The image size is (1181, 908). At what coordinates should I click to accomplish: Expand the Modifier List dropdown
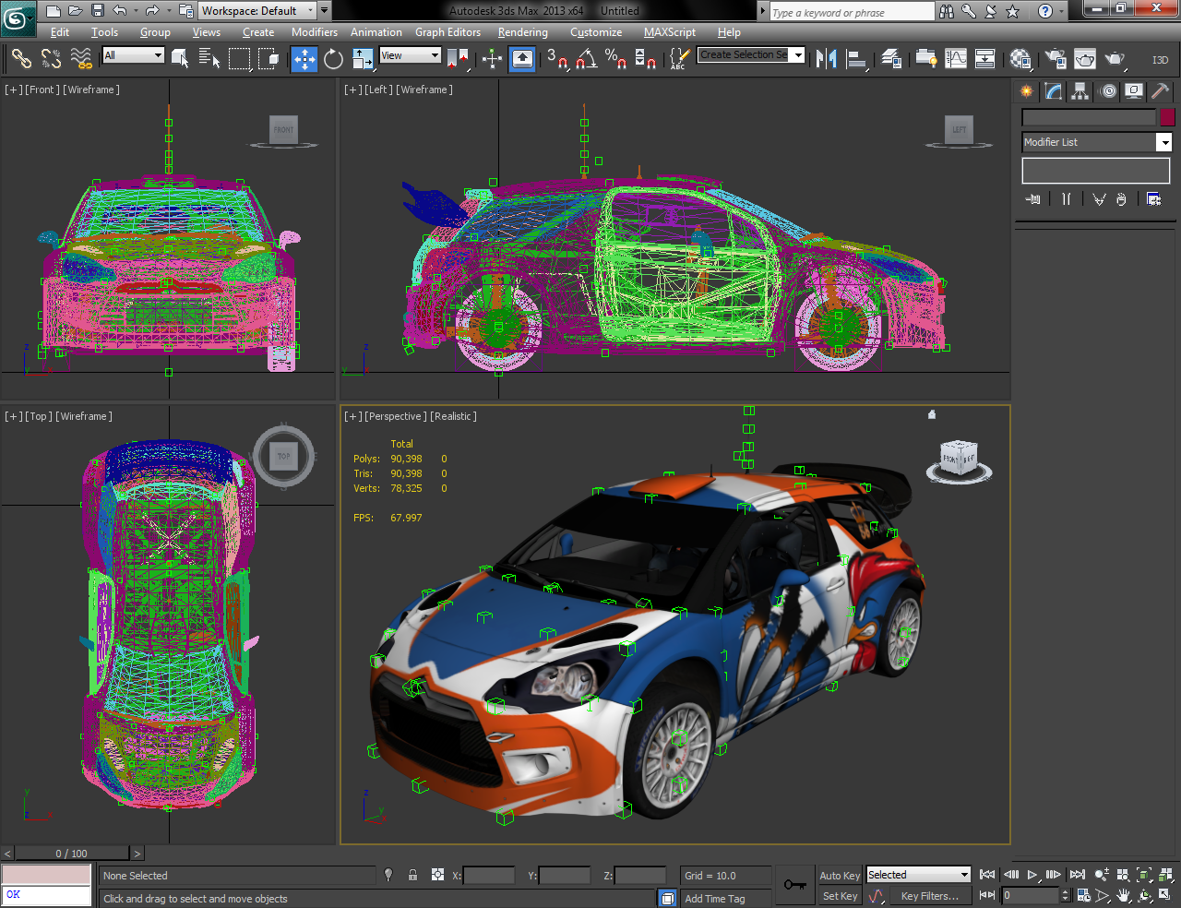click(1164, 142)
